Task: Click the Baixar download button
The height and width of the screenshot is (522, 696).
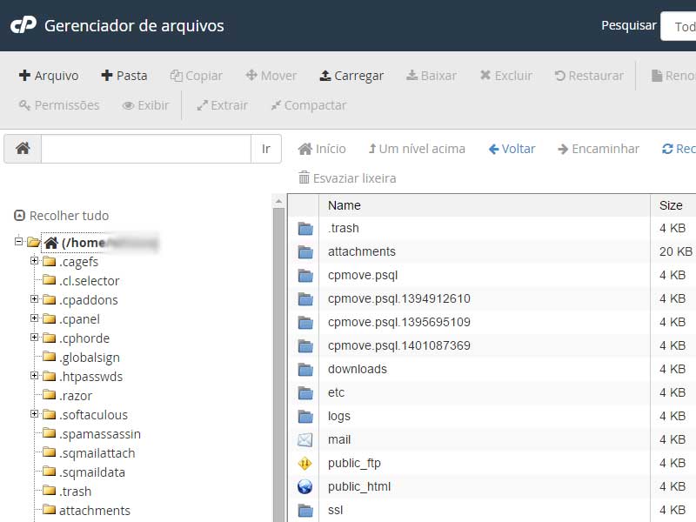Action: click(x=432, y=76)
